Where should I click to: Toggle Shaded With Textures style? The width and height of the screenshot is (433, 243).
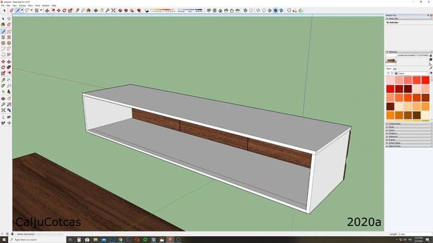pos(275,11)
